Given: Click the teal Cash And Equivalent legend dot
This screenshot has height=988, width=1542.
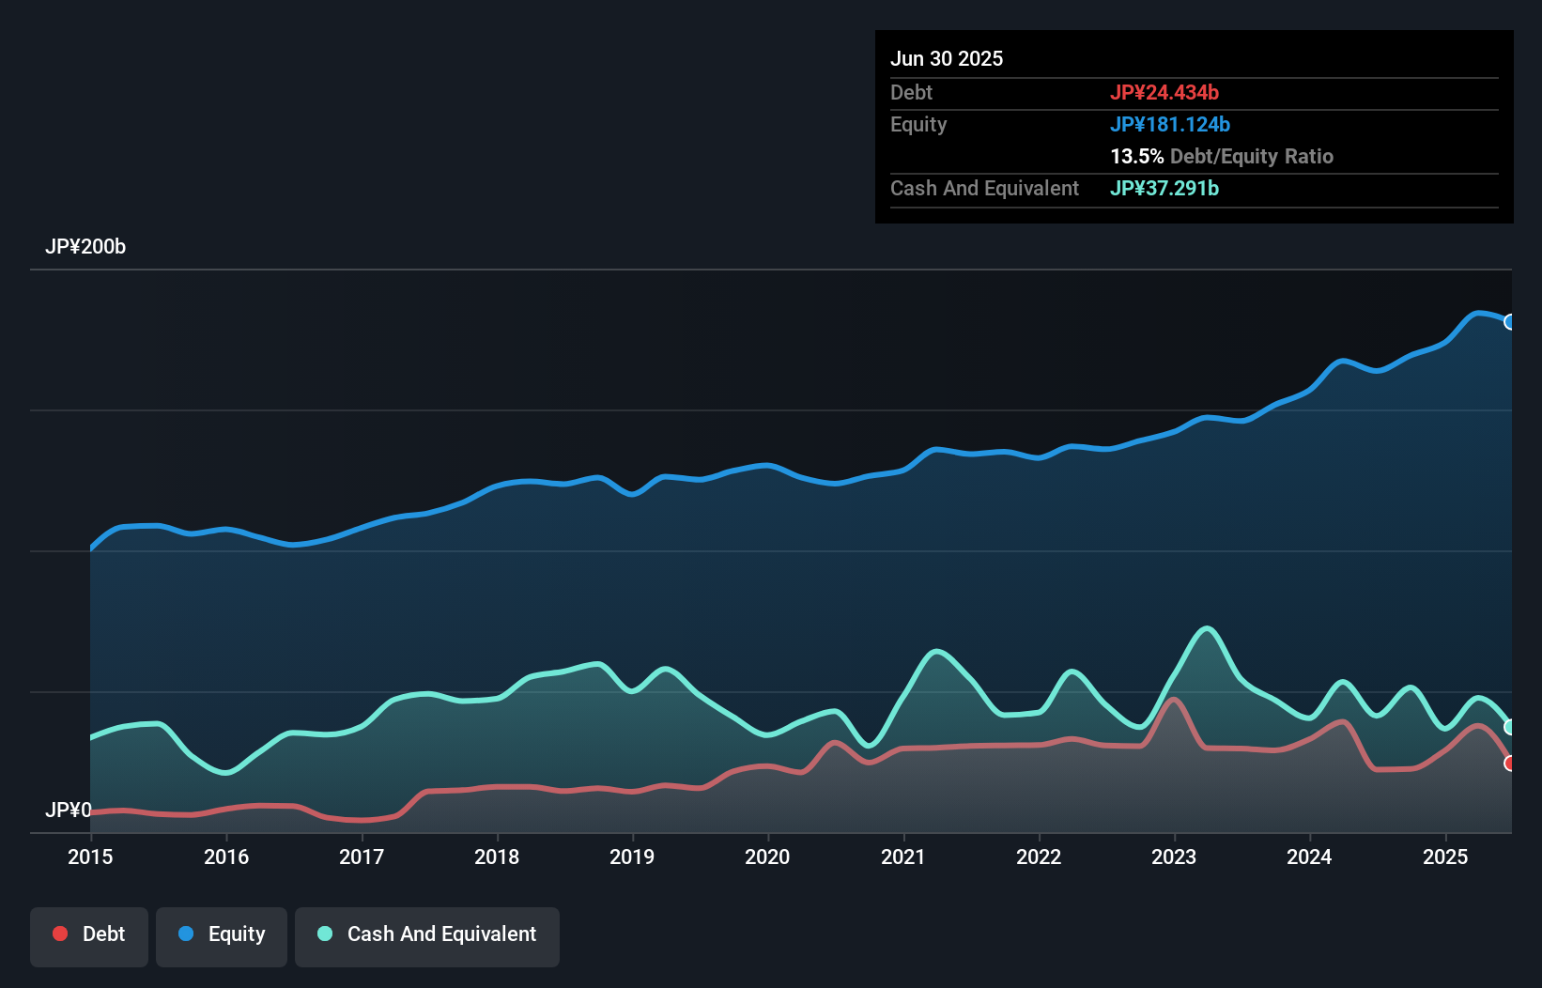Looking at the screenshot, I should pos(323,934).
